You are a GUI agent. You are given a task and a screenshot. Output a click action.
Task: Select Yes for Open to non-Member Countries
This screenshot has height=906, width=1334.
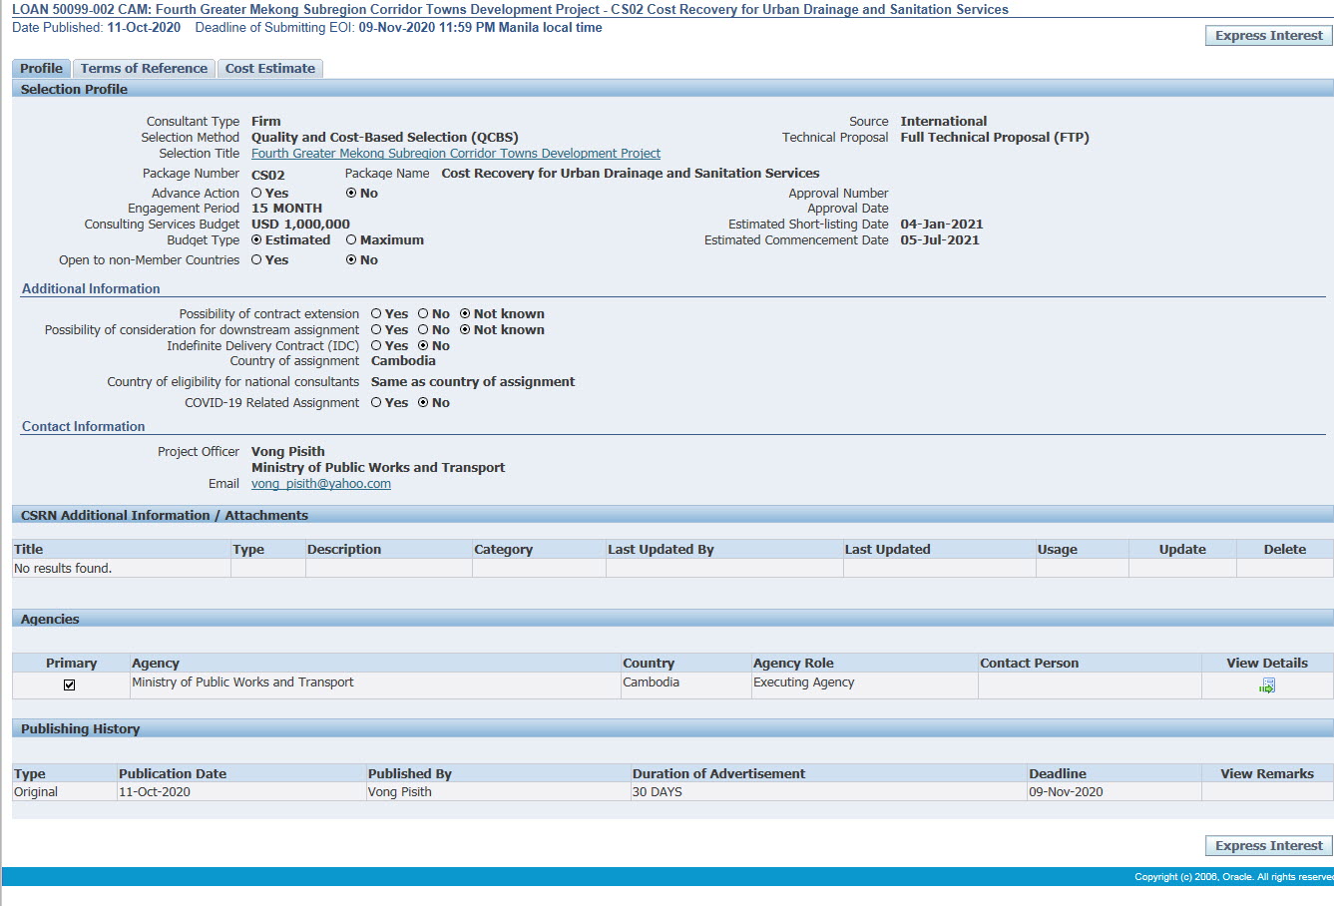click(x=256, y=260)
